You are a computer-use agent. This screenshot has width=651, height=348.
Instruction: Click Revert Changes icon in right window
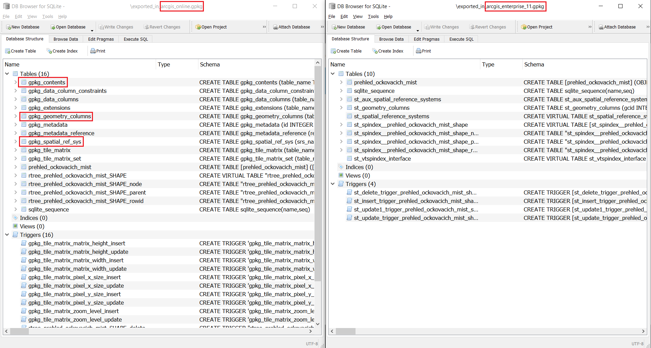tap(472, 27)
